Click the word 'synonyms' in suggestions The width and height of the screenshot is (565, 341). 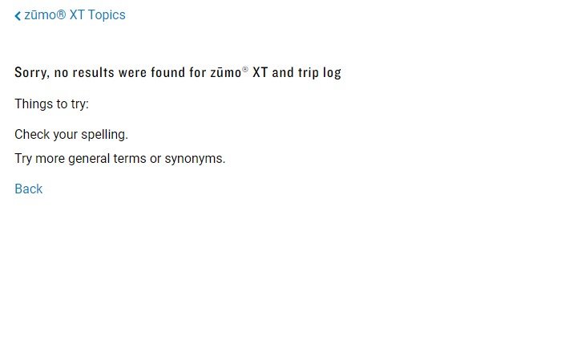[x=193, y=159]
